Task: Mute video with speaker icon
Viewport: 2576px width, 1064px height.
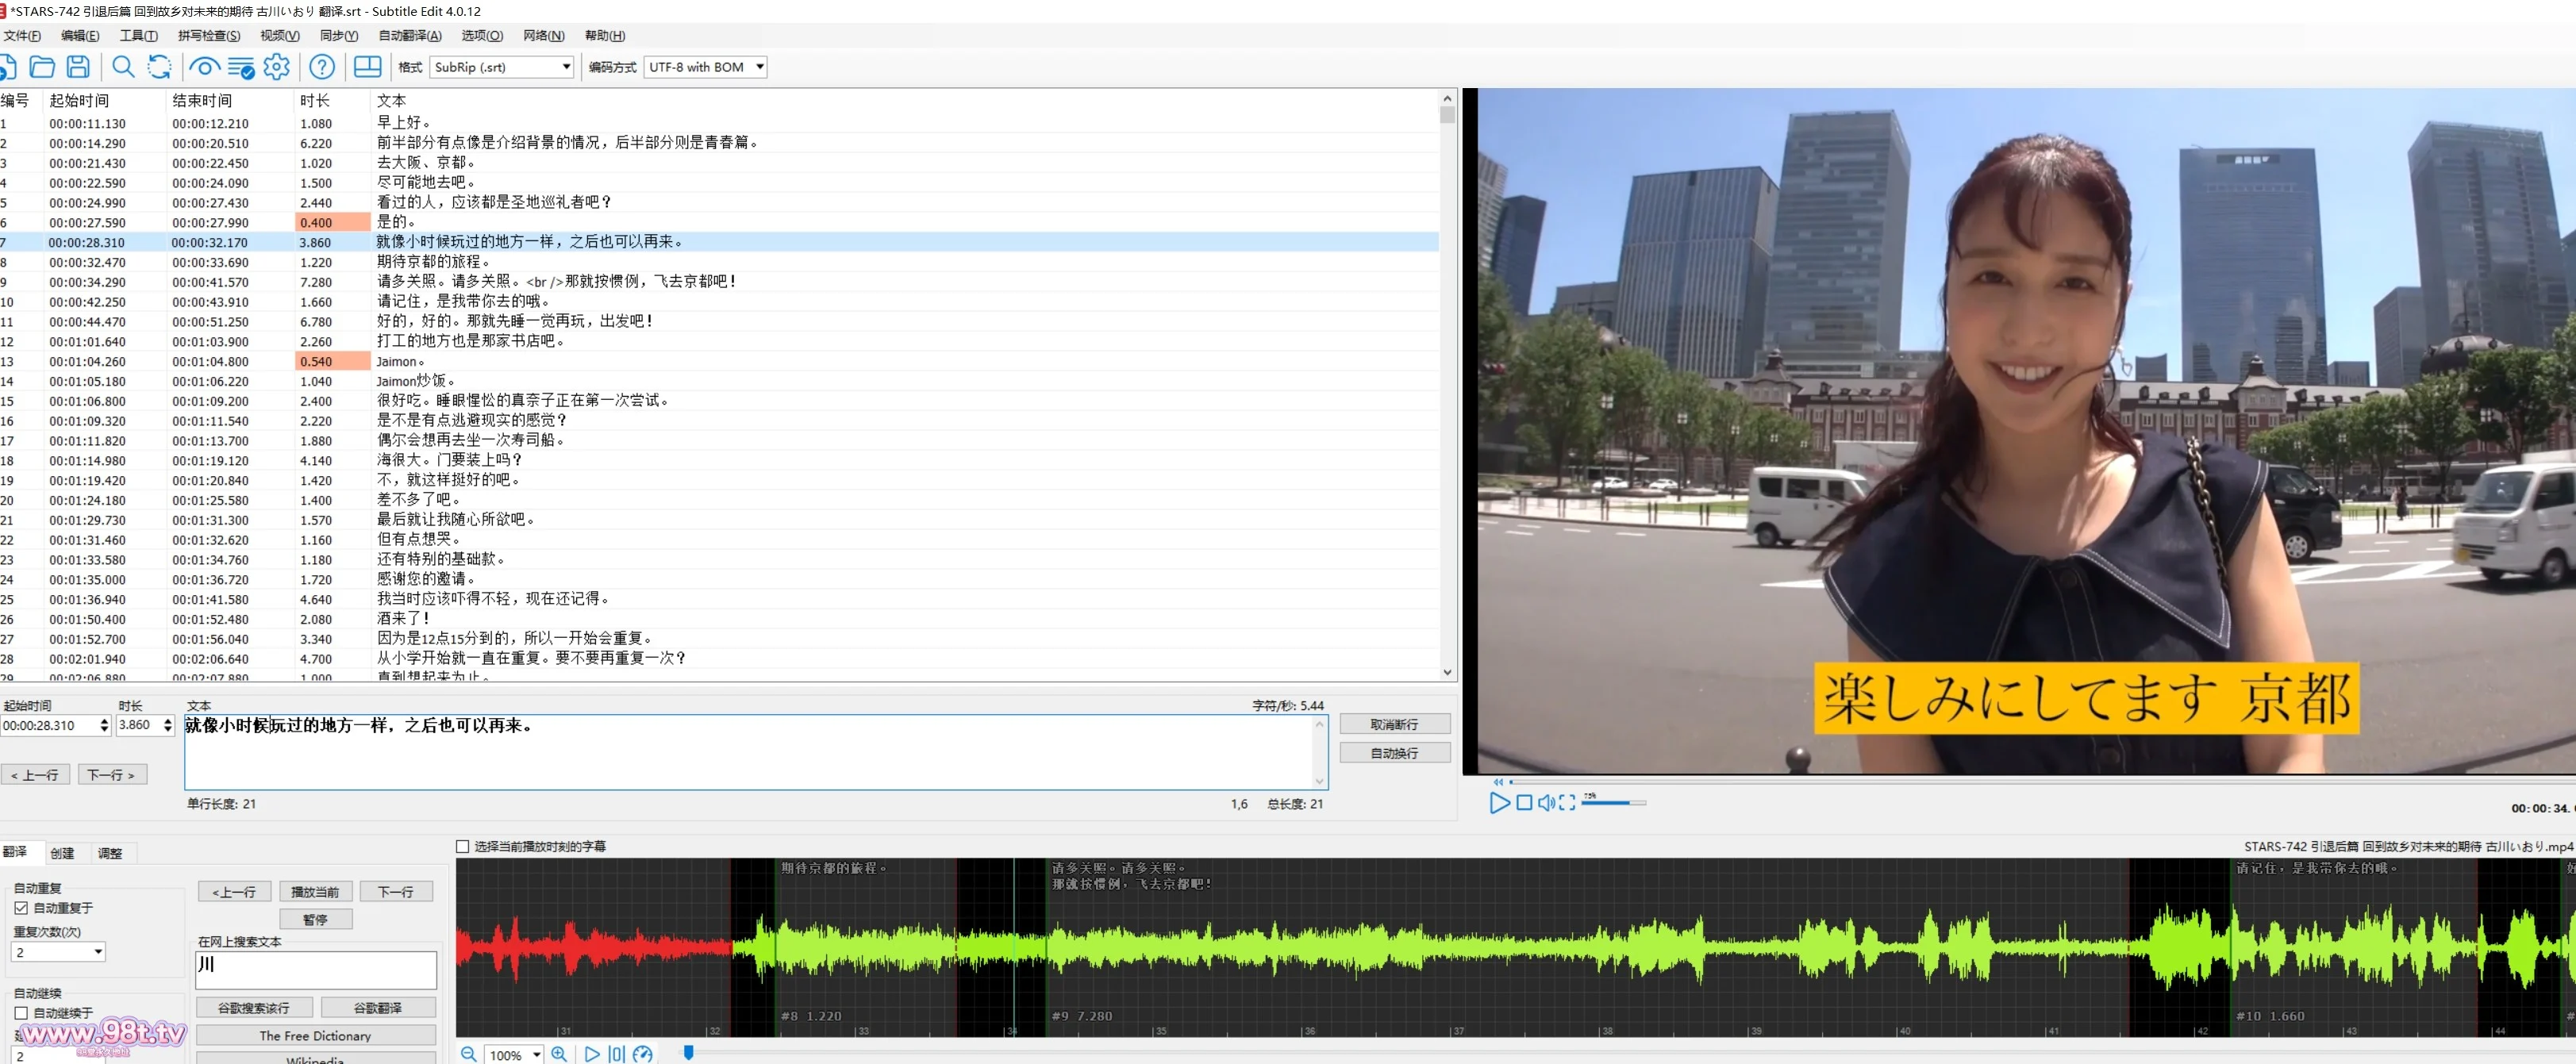Action: 1546,803
